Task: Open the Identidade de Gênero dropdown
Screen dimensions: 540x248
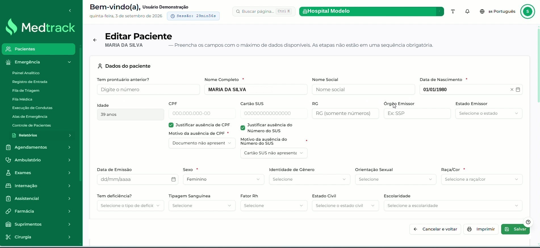Action: click(x=309, y=179)
